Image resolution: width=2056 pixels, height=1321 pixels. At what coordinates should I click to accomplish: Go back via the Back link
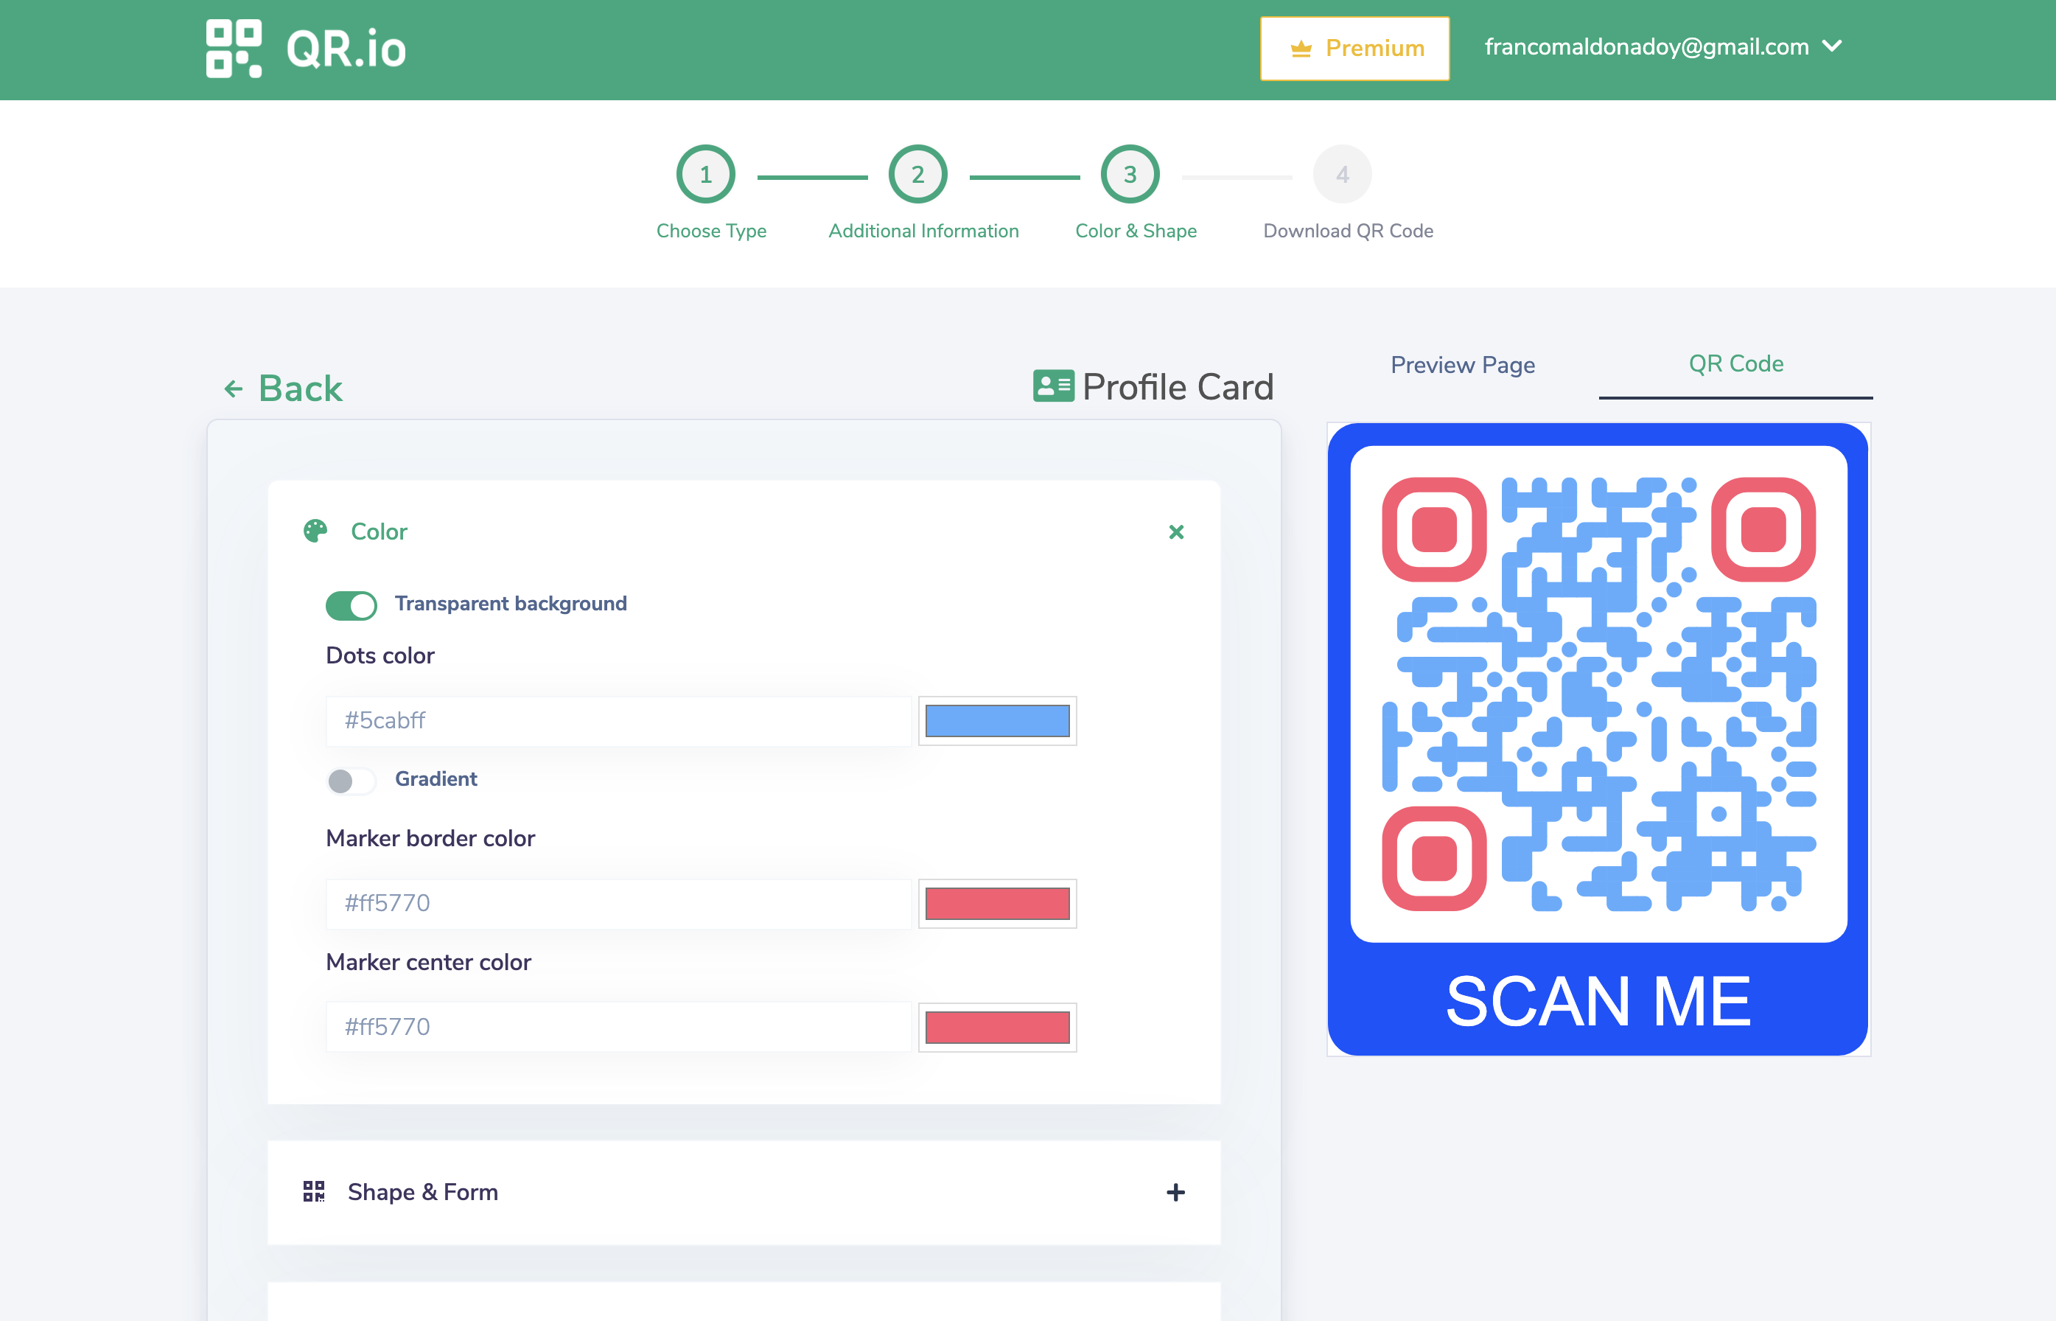pyautogui.click(x=300, y=388)
